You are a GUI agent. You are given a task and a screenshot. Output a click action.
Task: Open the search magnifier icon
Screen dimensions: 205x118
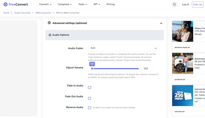click(175, 4)
